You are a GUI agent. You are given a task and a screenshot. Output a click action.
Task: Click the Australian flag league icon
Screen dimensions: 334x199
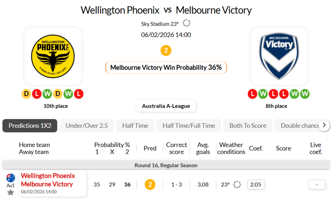point(10,178)
